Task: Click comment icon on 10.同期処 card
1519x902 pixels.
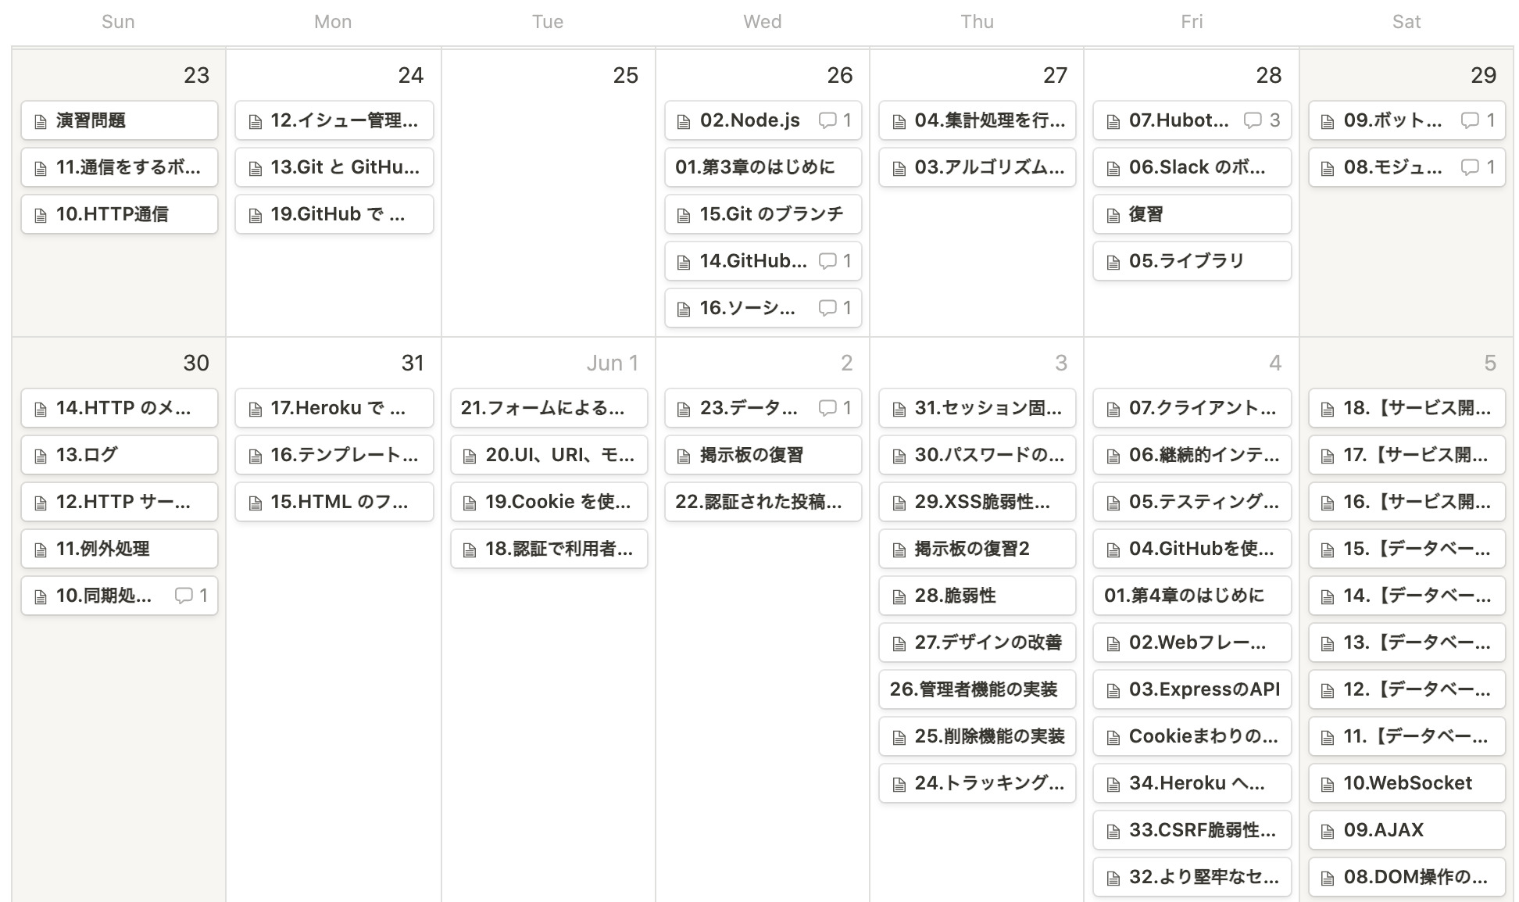Action: (184, 596)
